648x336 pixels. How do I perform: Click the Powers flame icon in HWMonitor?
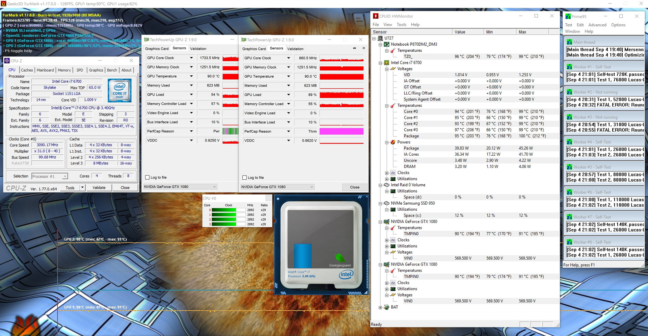point(393,142)
